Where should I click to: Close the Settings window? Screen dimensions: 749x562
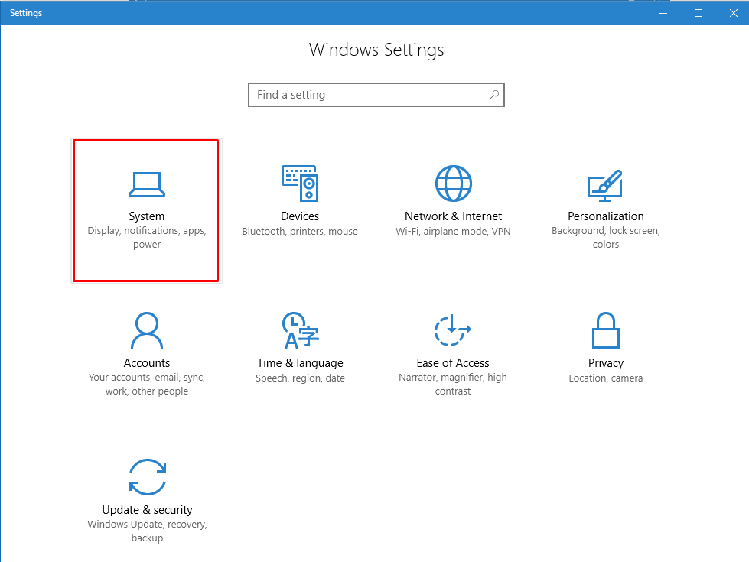coord(733,13)
